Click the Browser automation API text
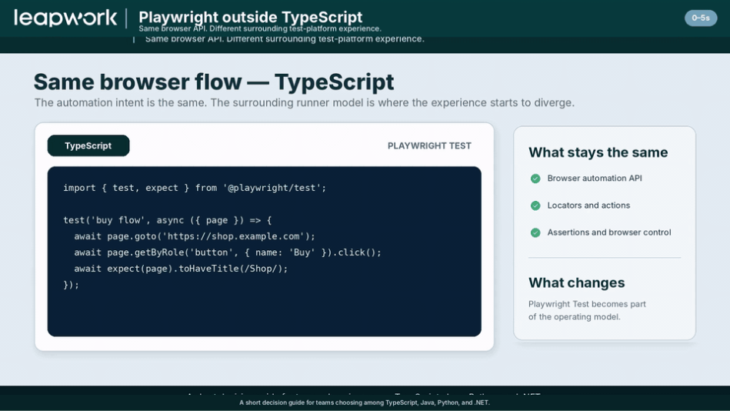 tap(595, 179)
